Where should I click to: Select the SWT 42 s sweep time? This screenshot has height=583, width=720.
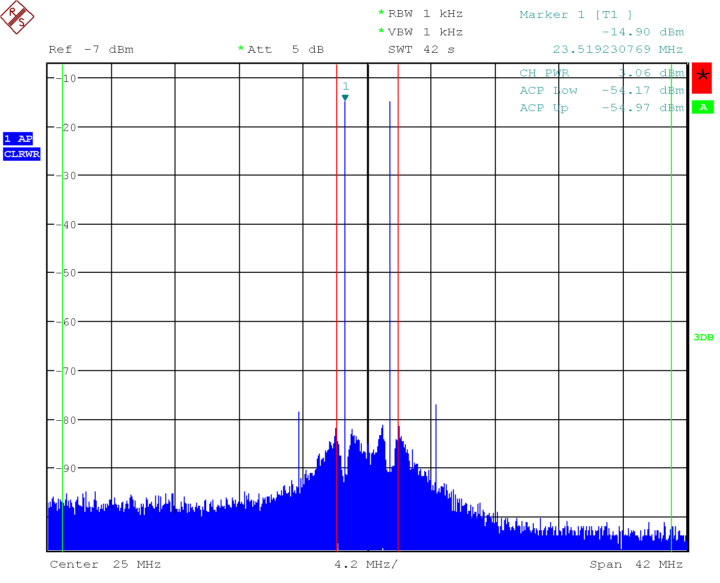421,50
